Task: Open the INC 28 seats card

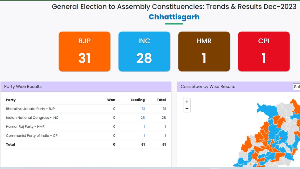Action: (x=144, y=51)
